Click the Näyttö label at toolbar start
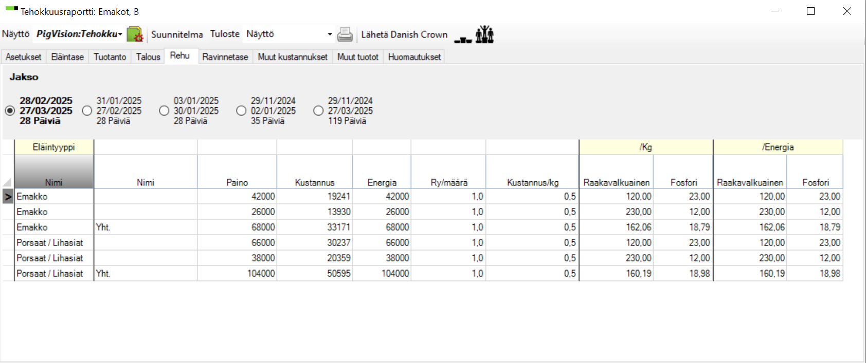866x363 pixels. click(x=16, y=34)
